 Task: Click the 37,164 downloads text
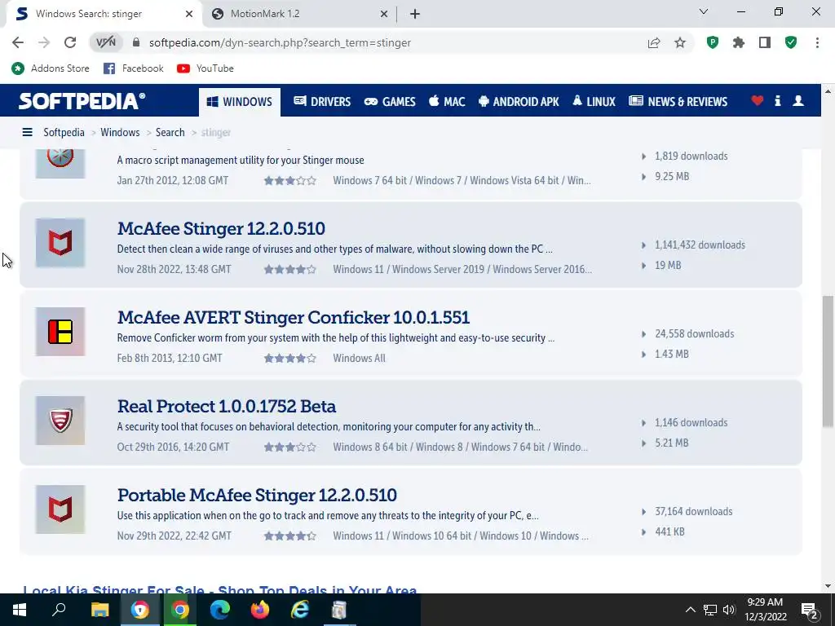click(x=693, y=512)
